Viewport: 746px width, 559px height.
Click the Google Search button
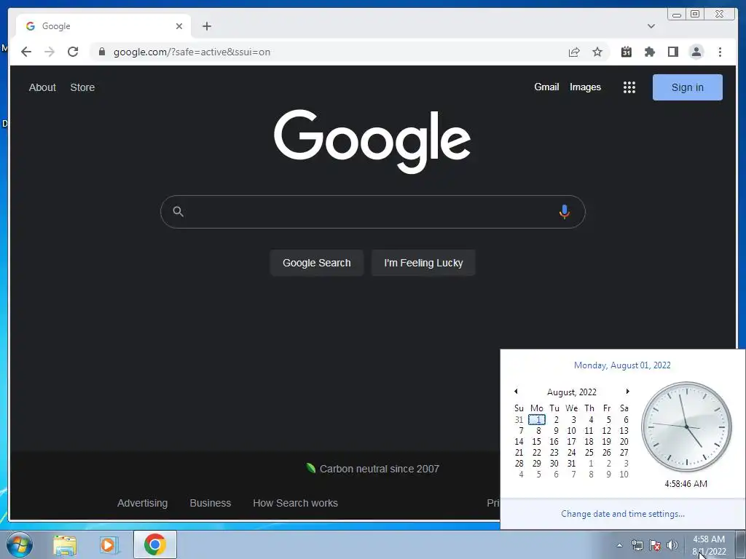click(316, 263)
